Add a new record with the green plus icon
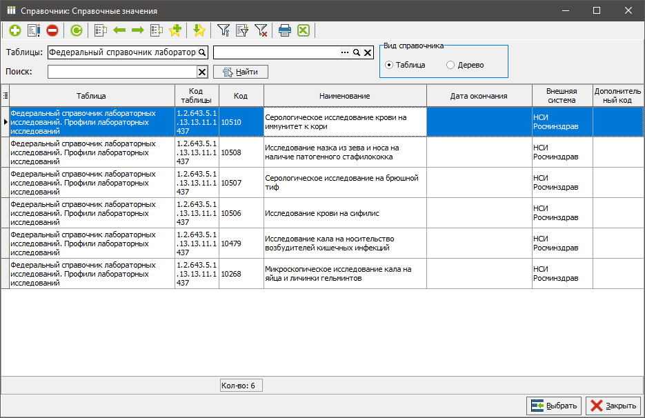 point(15,30)
